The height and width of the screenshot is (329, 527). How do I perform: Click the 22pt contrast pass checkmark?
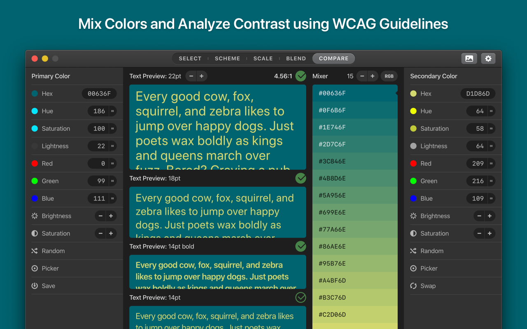coord(301,76)
